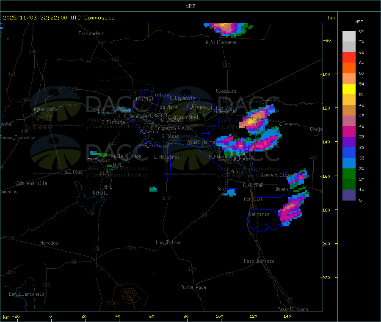Click the Morados label
381x322 pixels.
tap(50, 243)
